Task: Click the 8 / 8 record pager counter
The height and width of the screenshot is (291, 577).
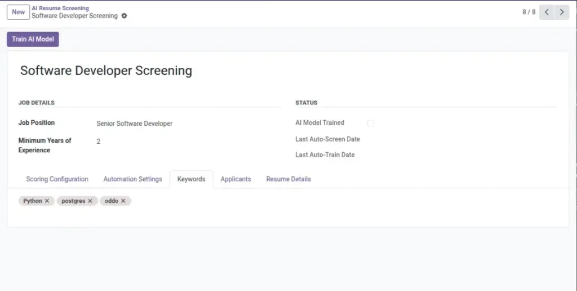Action: 529,12
